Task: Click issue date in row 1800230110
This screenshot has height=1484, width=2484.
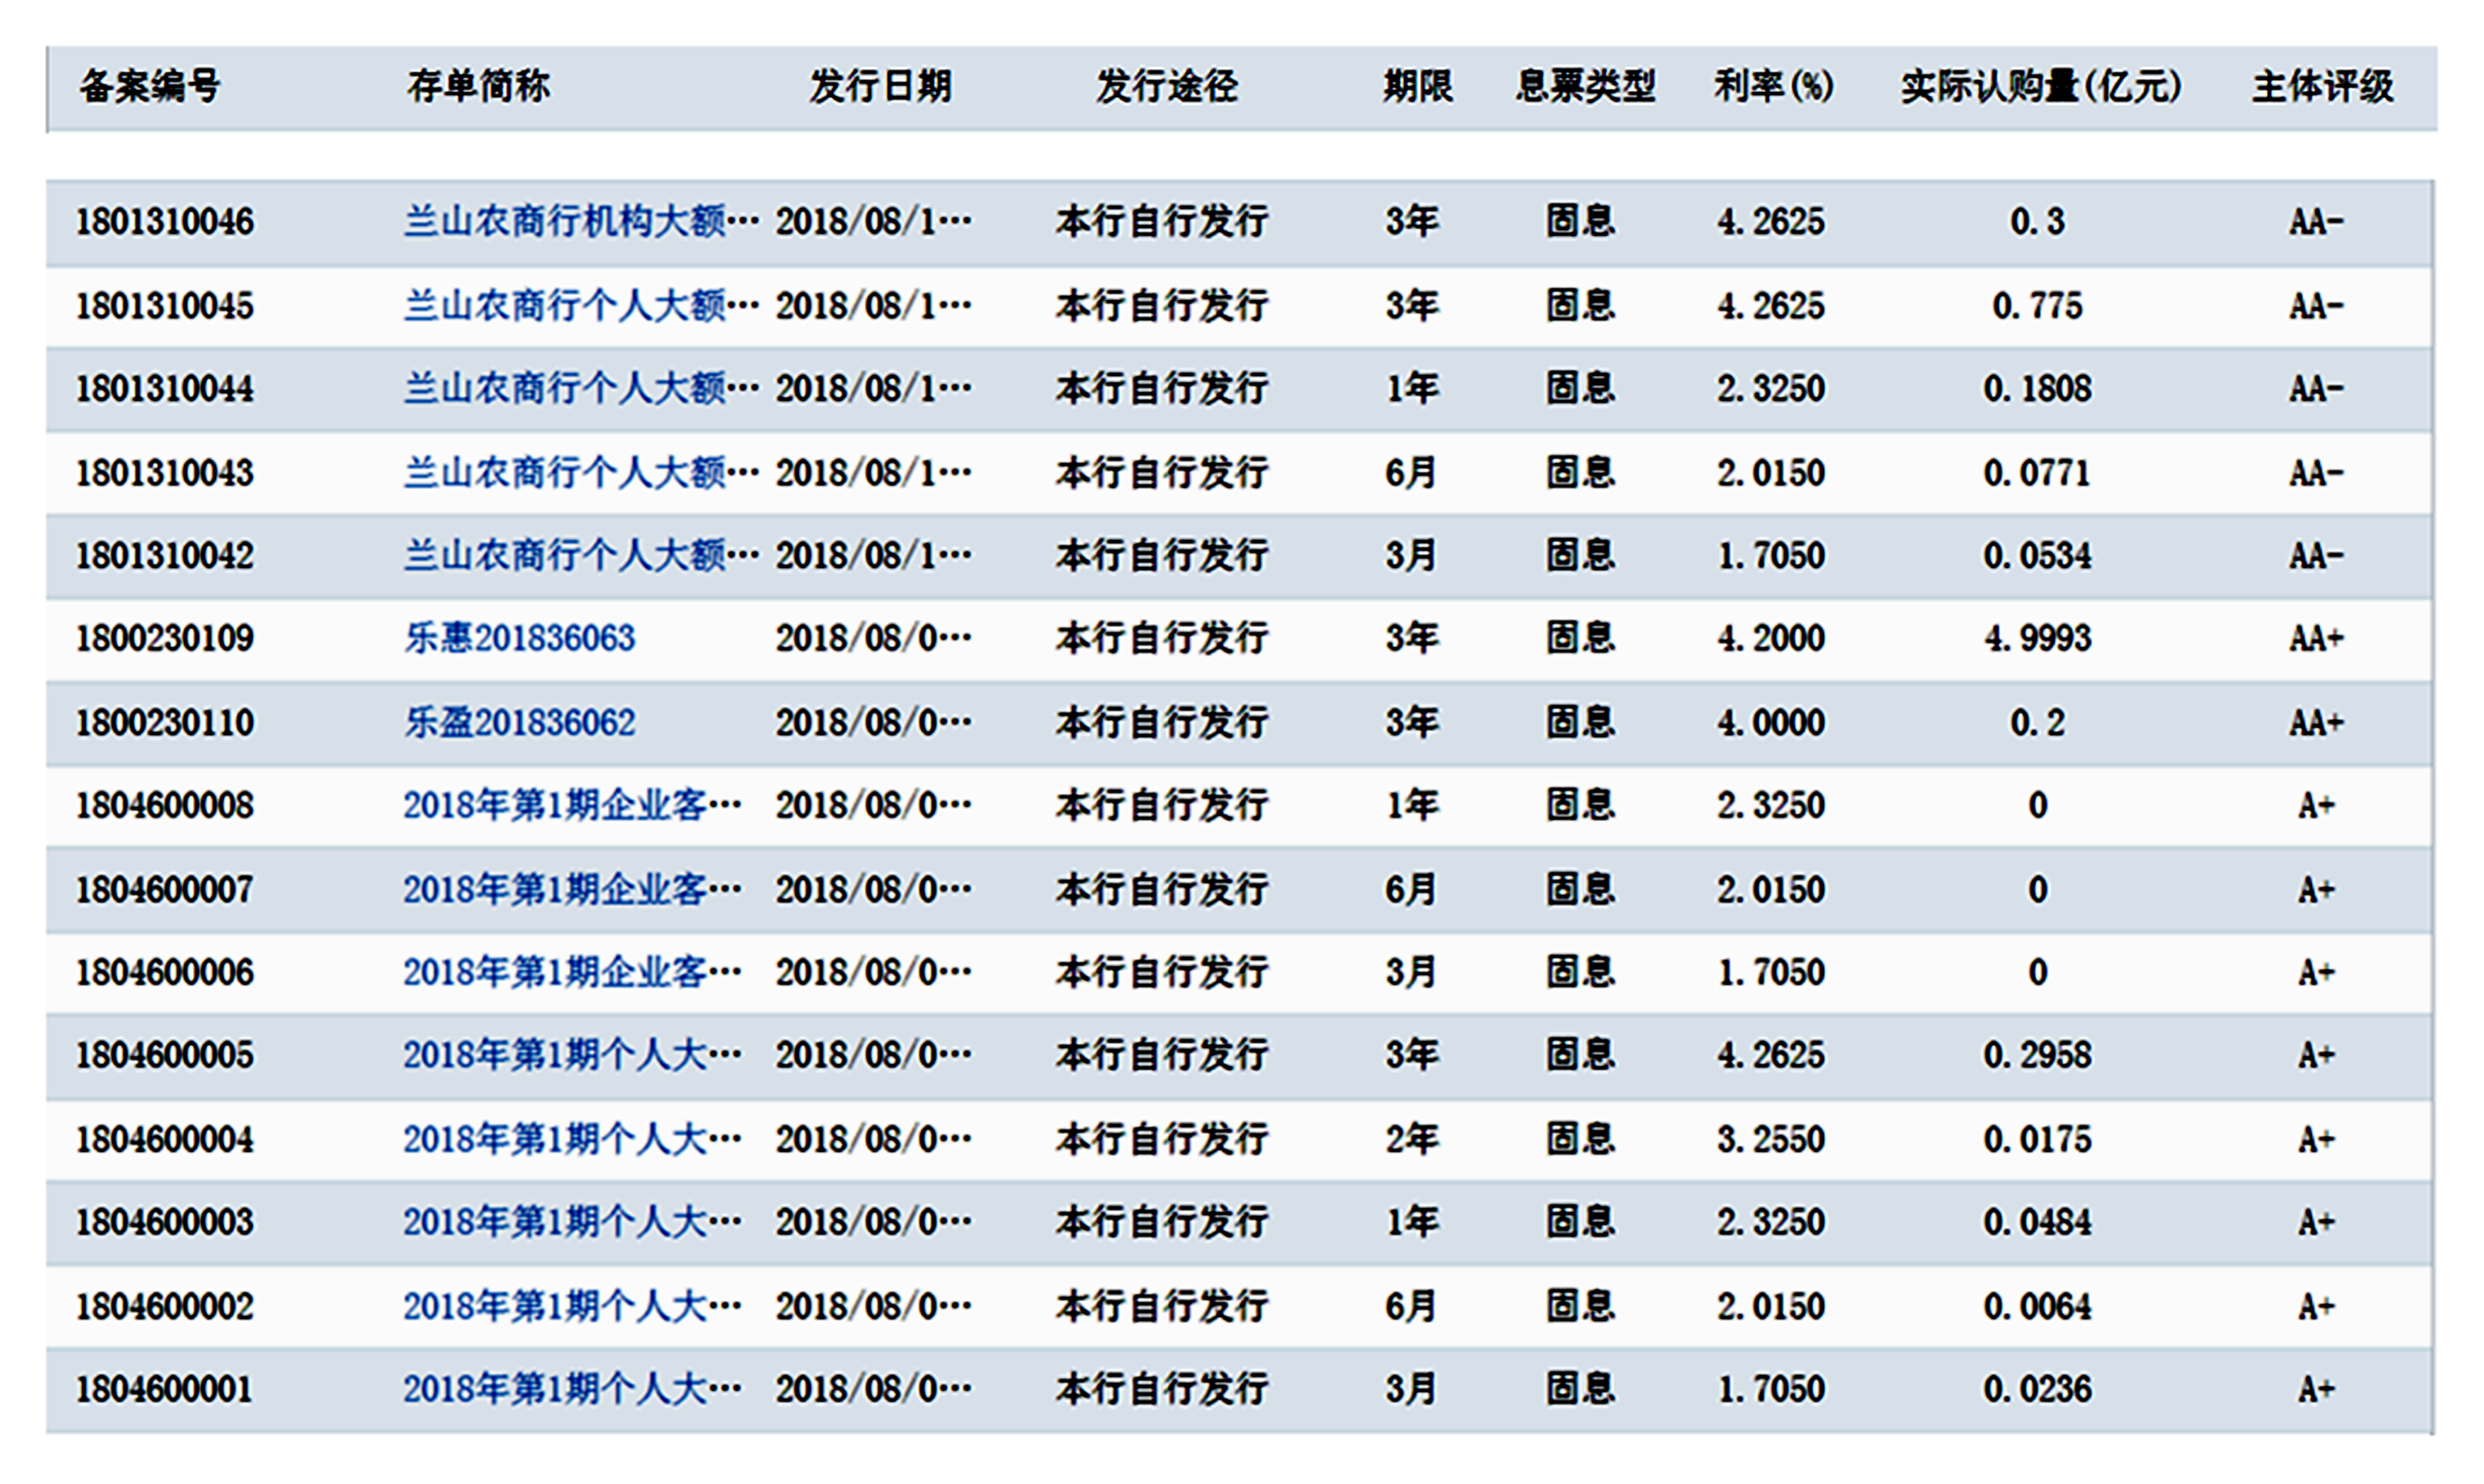Action: 874,723
